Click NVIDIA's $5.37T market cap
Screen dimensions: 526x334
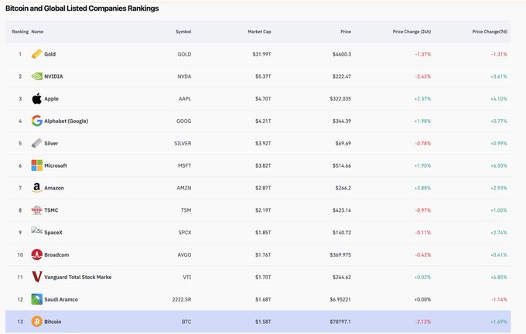(263, 77)
